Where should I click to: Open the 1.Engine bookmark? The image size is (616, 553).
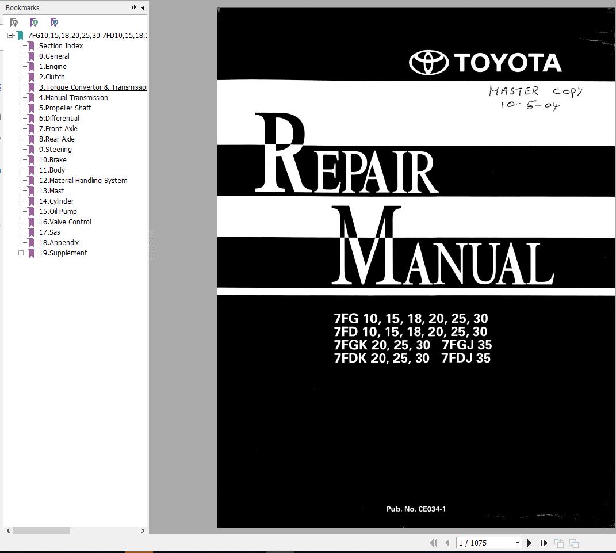[x=53, y=66]
